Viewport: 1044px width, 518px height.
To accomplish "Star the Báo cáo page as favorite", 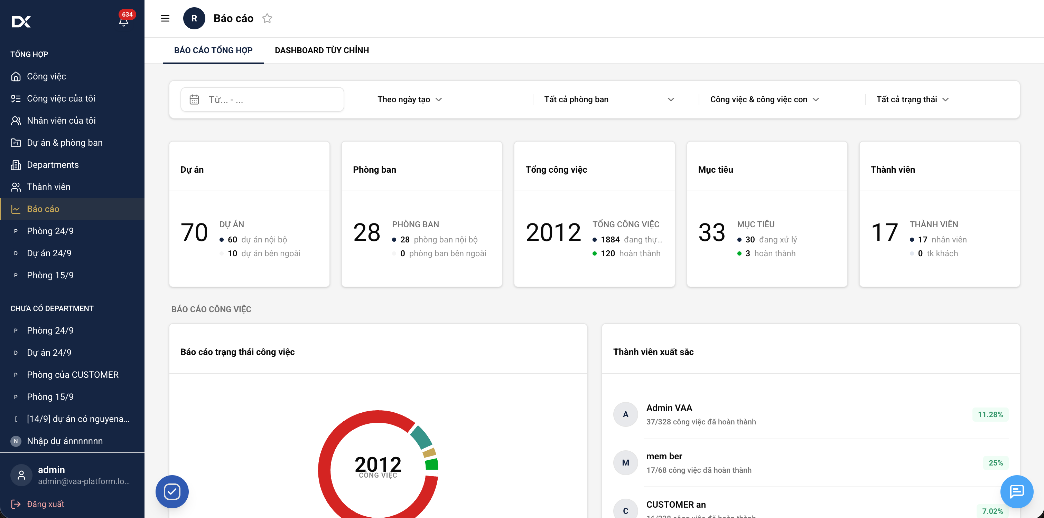I will tap(267, 18).
